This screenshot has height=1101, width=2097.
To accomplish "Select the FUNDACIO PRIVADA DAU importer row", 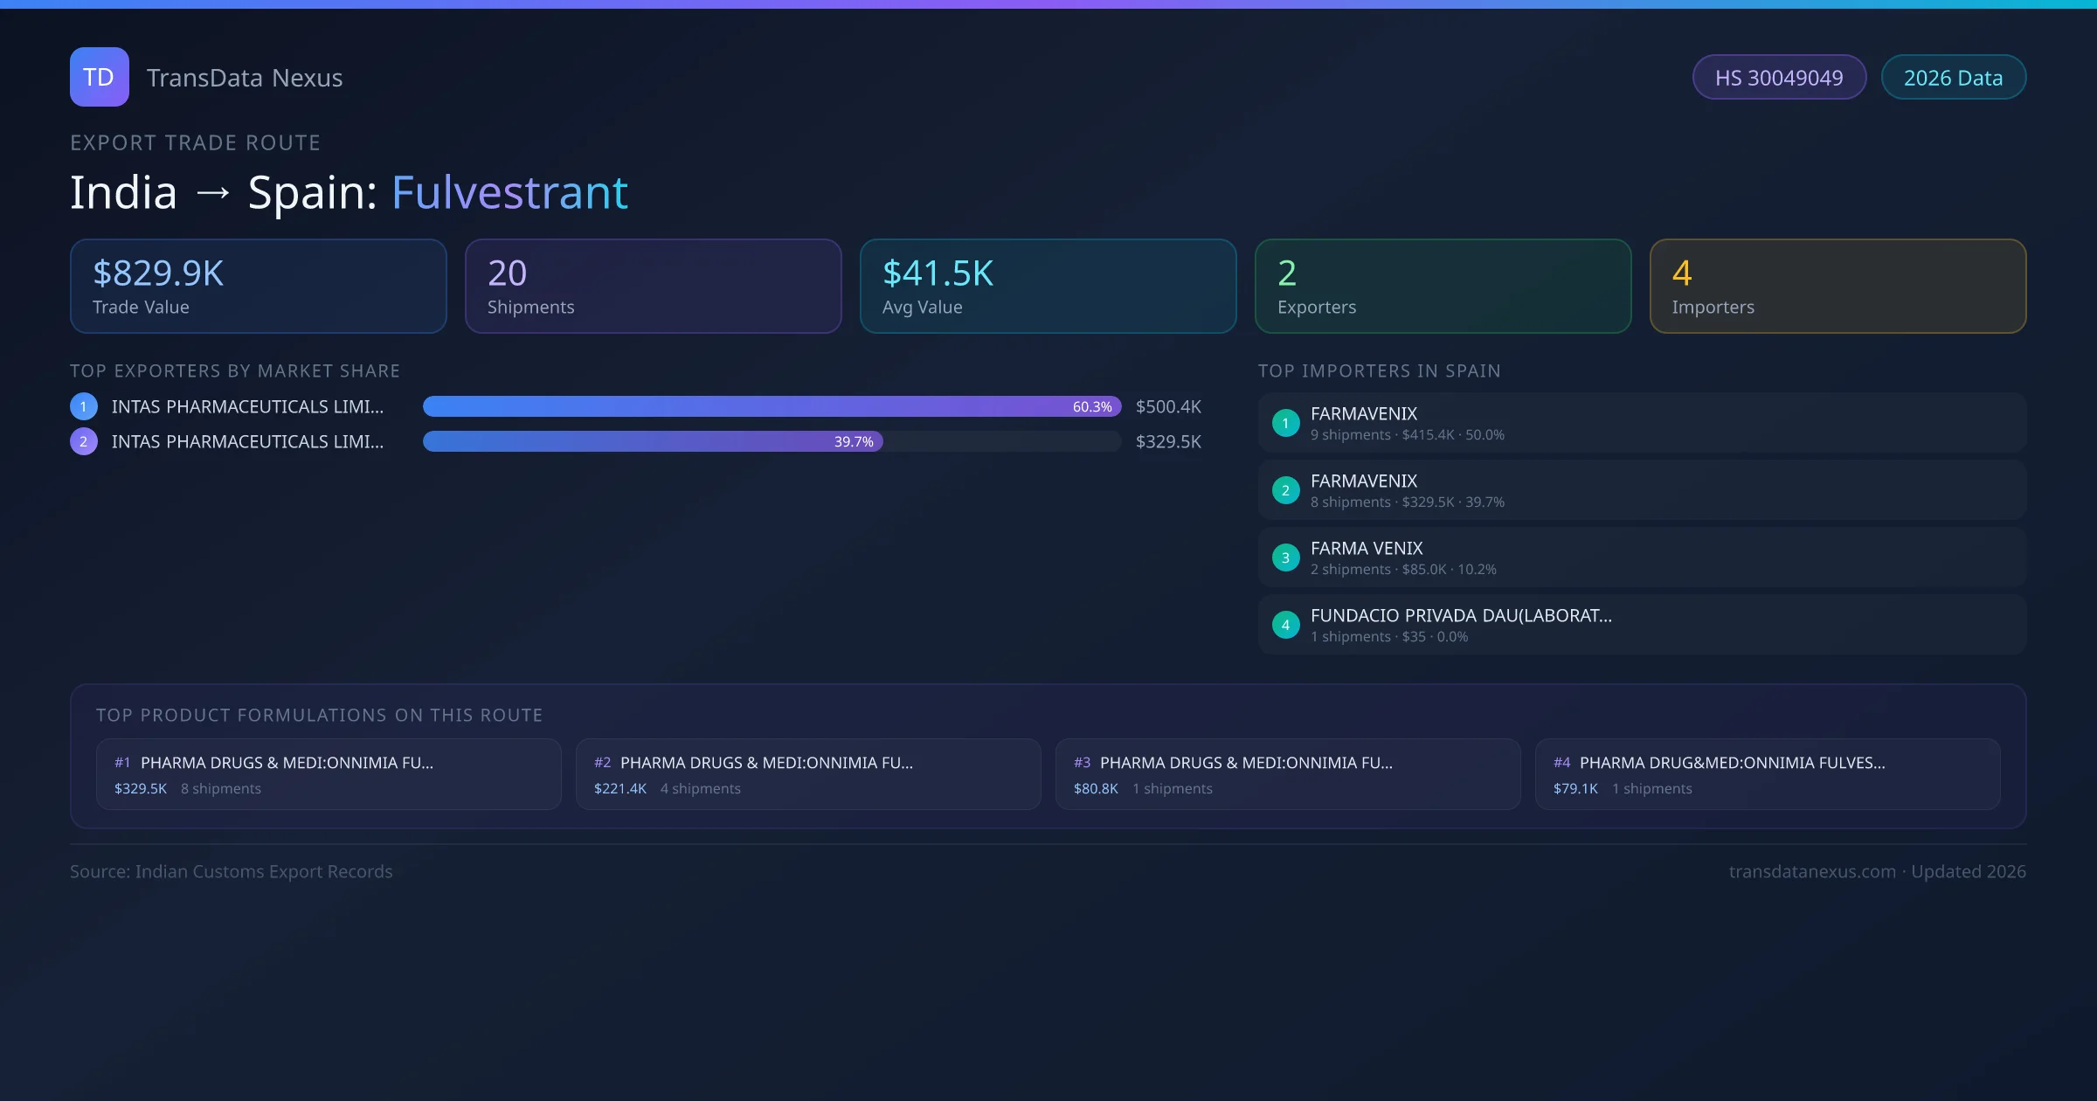I will click(x=1641, y=625).
